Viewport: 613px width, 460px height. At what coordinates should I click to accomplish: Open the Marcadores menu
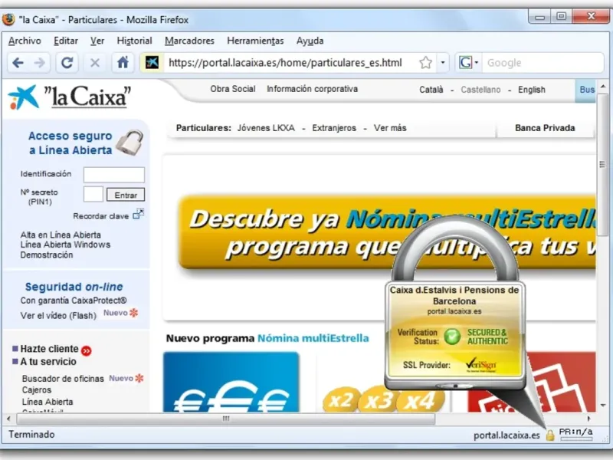pyautogui.click(x=189, y=41)
